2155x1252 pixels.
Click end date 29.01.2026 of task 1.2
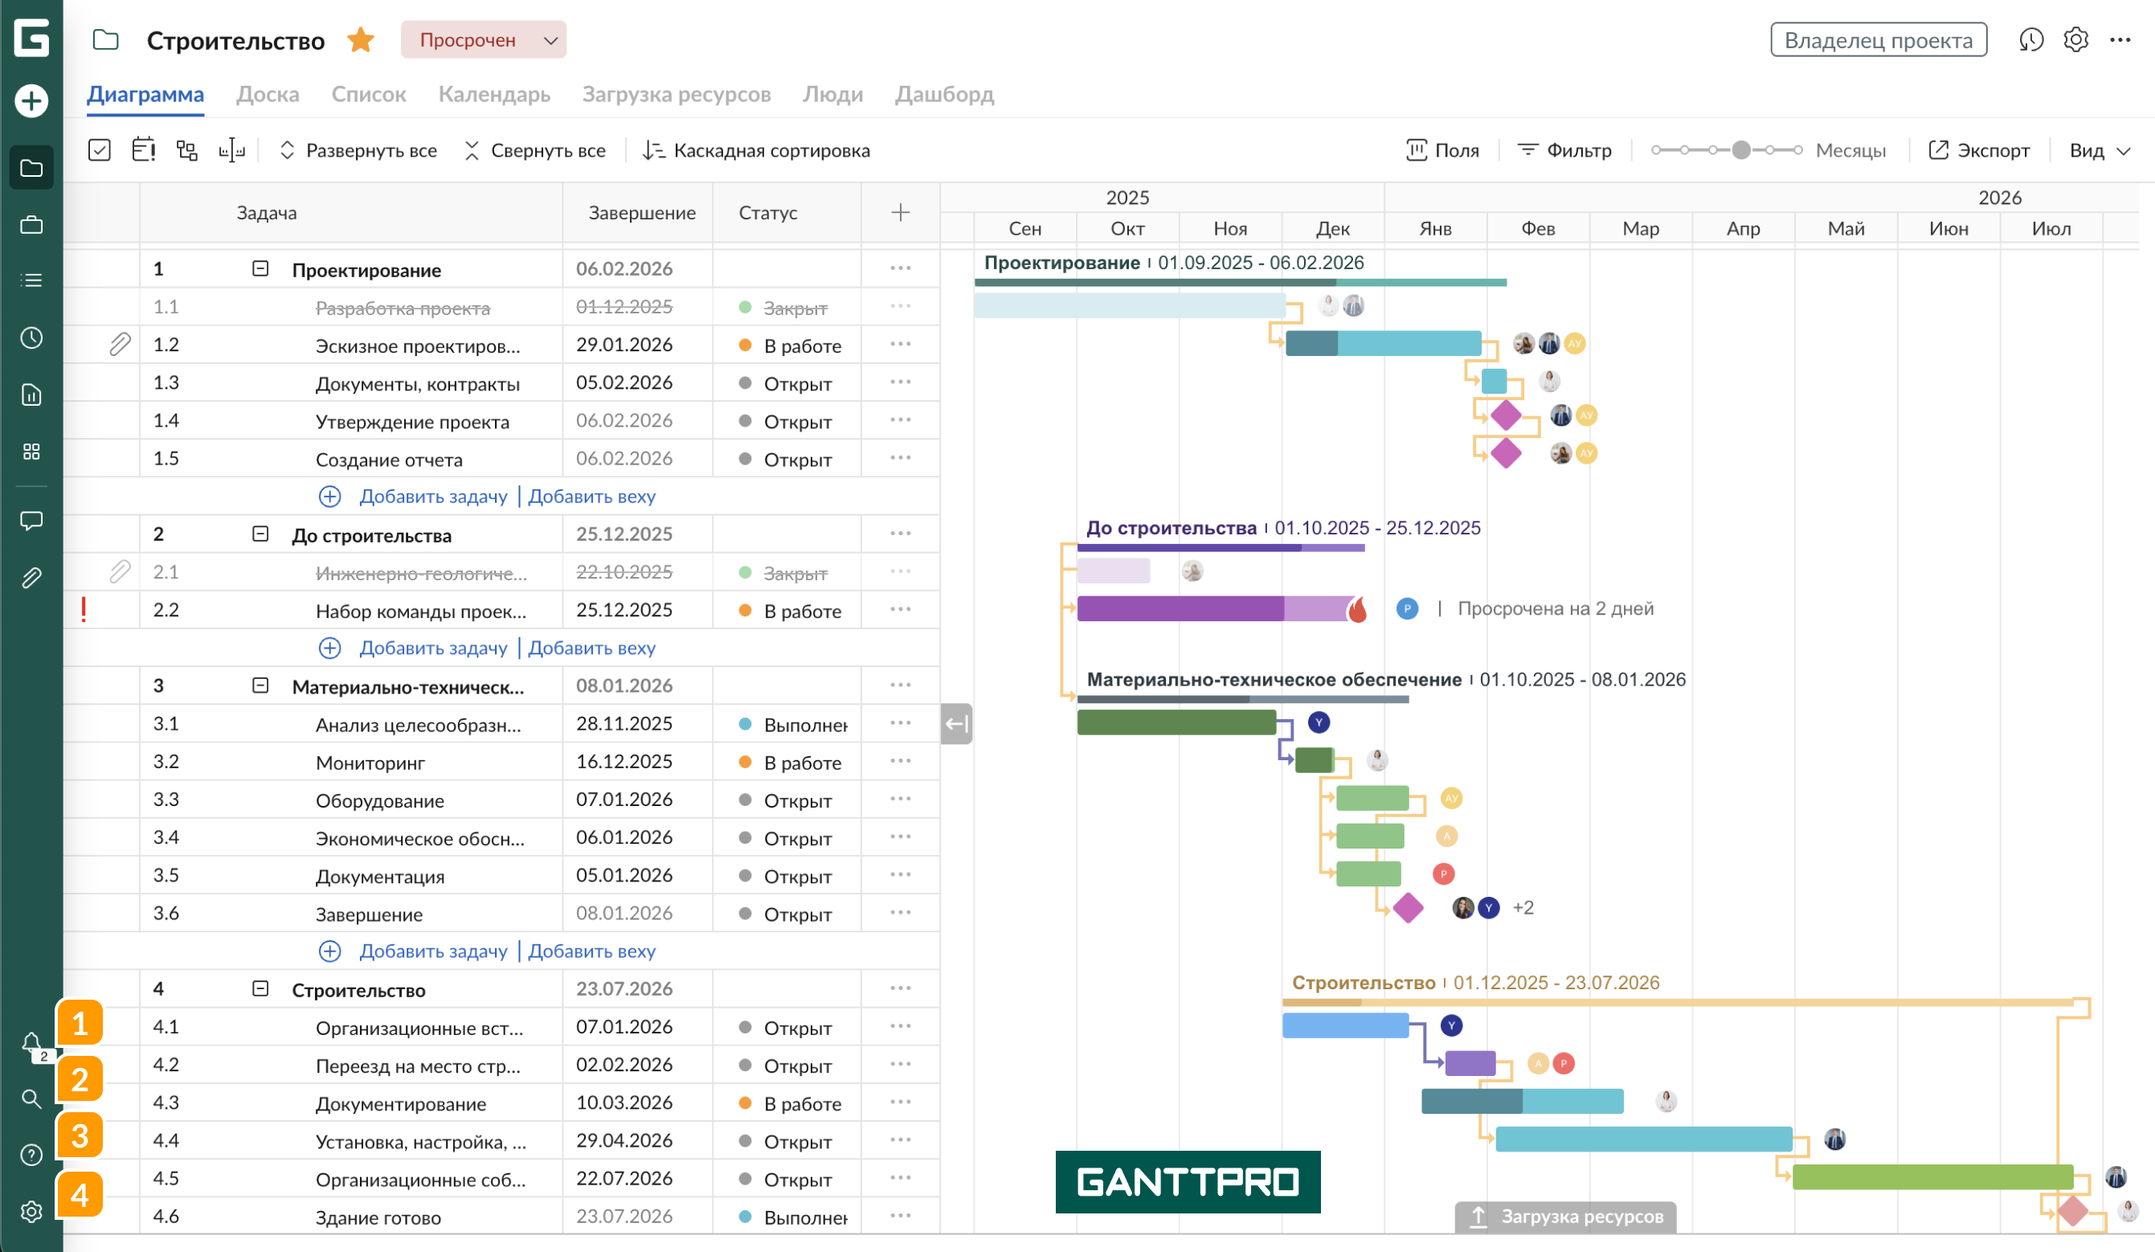[x=624, y=344]
